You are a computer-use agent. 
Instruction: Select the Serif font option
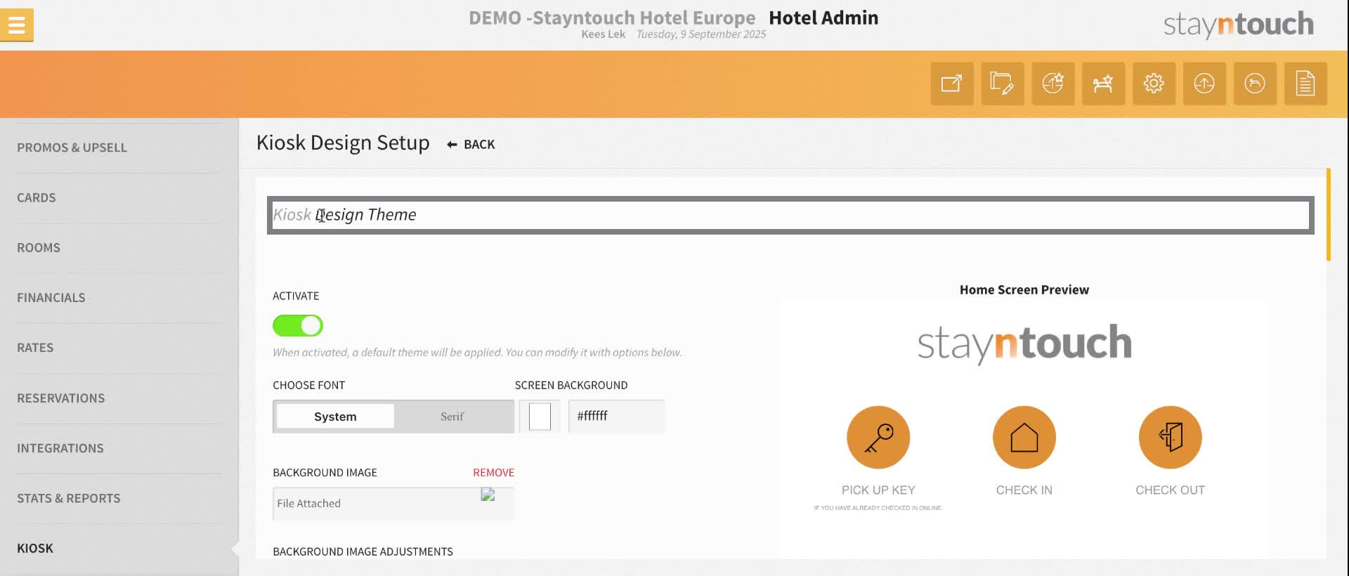452,417
